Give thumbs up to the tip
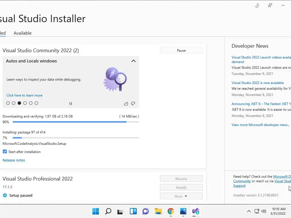Viewport: 291px width, 218px height. coord(126,104)
